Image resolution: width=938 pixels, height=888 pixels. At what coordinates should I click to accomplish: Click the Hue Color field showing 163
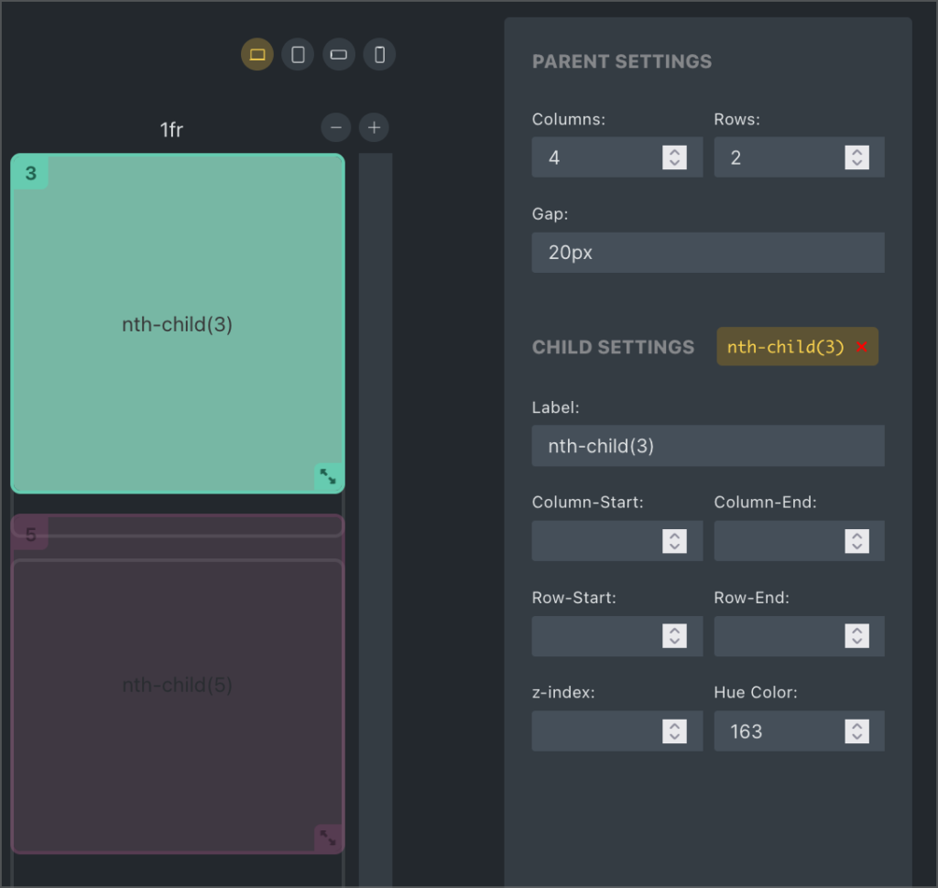799,731
